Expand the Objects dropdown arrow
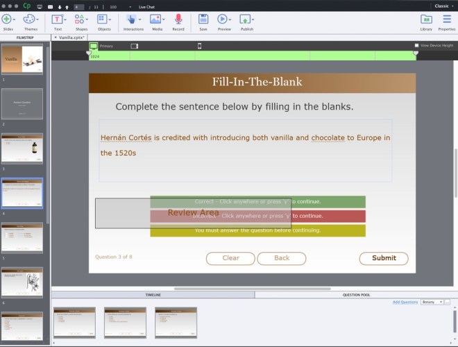This screenshot has height=347, width=458. (x=110, y=19)
